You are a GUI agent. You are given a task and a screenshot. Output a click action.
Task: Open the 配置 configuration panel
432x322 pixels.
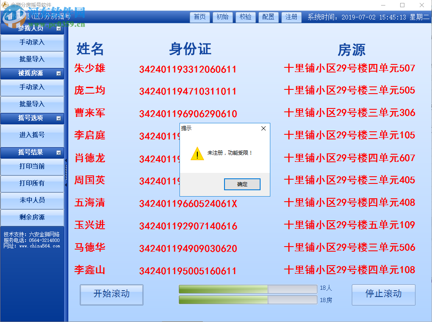[268, 17]
